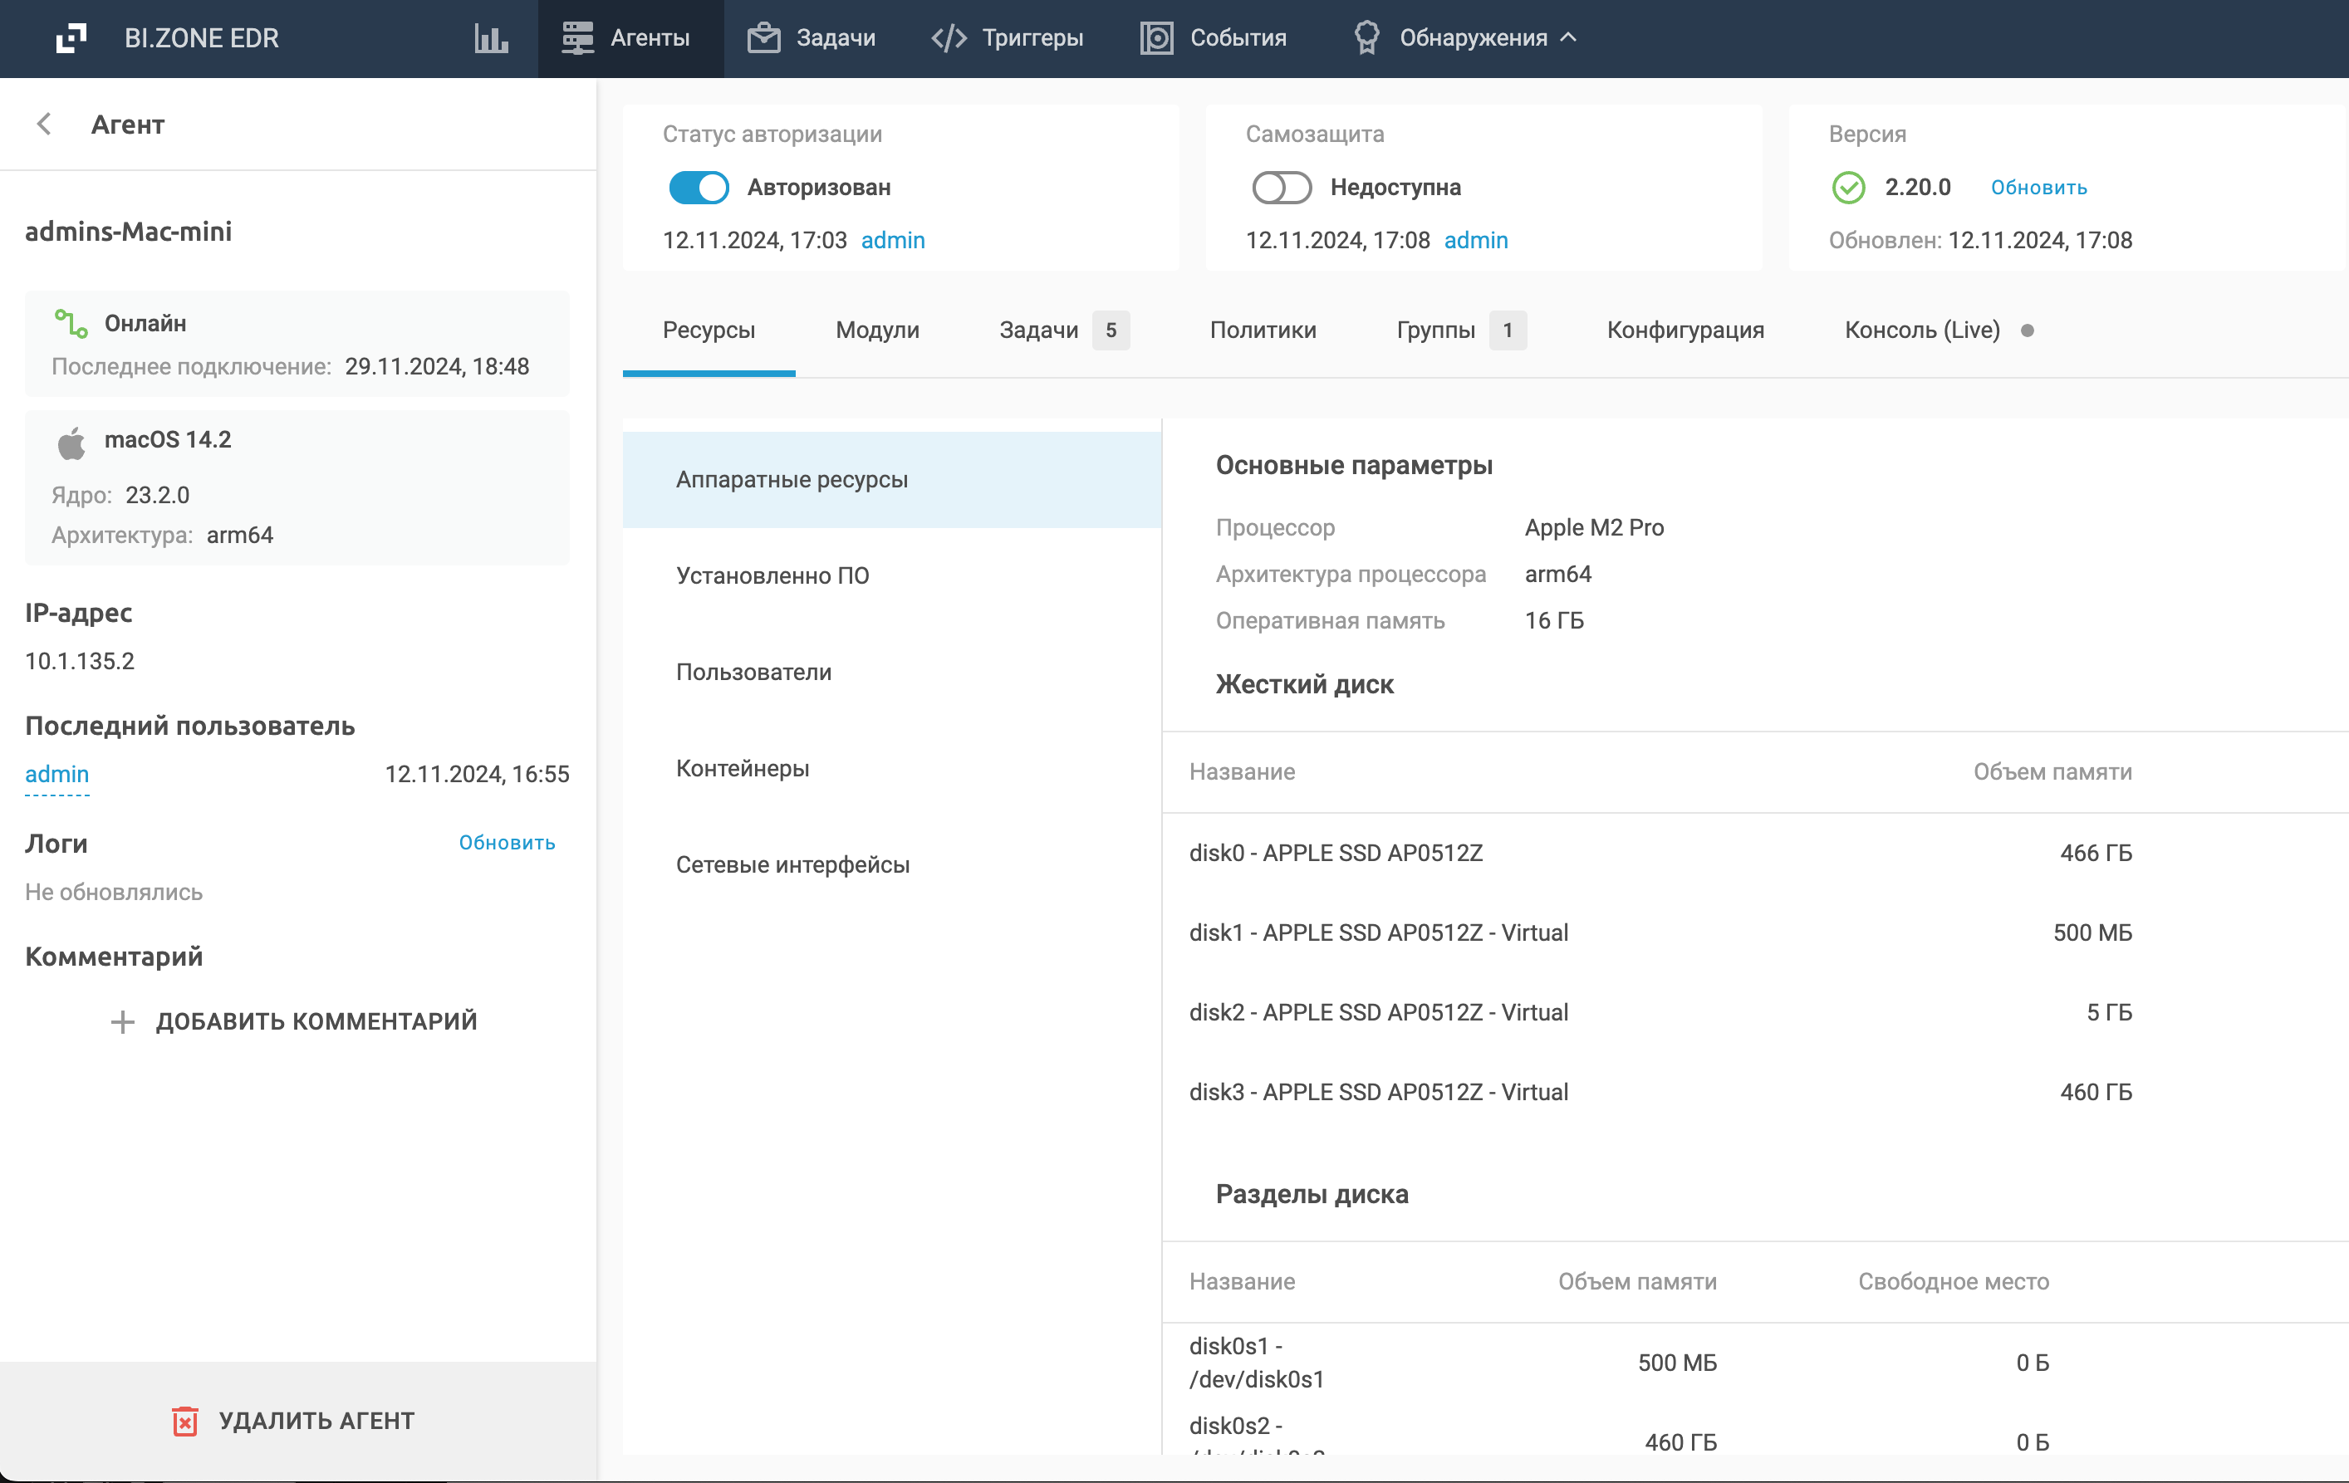This screenshot has width=2349, height=1483.
Task: Click the trash icon for Удалить агент
Action: point(184,1421)
